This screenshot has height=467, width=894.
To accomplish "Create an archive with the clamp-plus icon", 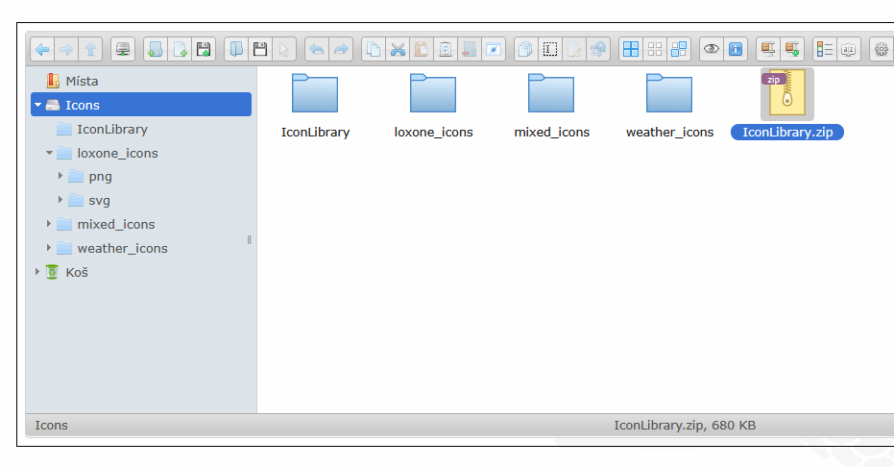I will click(792, 50).
